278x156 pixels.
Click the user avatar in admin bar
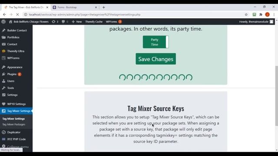pos(271,22)
